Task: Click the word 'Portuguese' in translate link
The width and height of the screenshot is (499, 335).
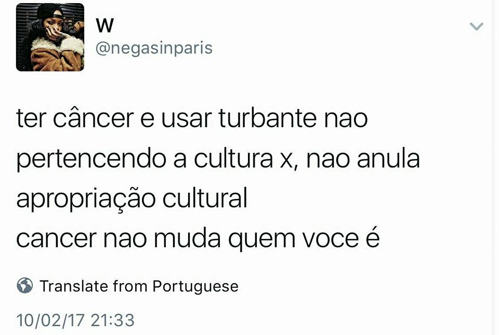Action: (x=195, y=287)
